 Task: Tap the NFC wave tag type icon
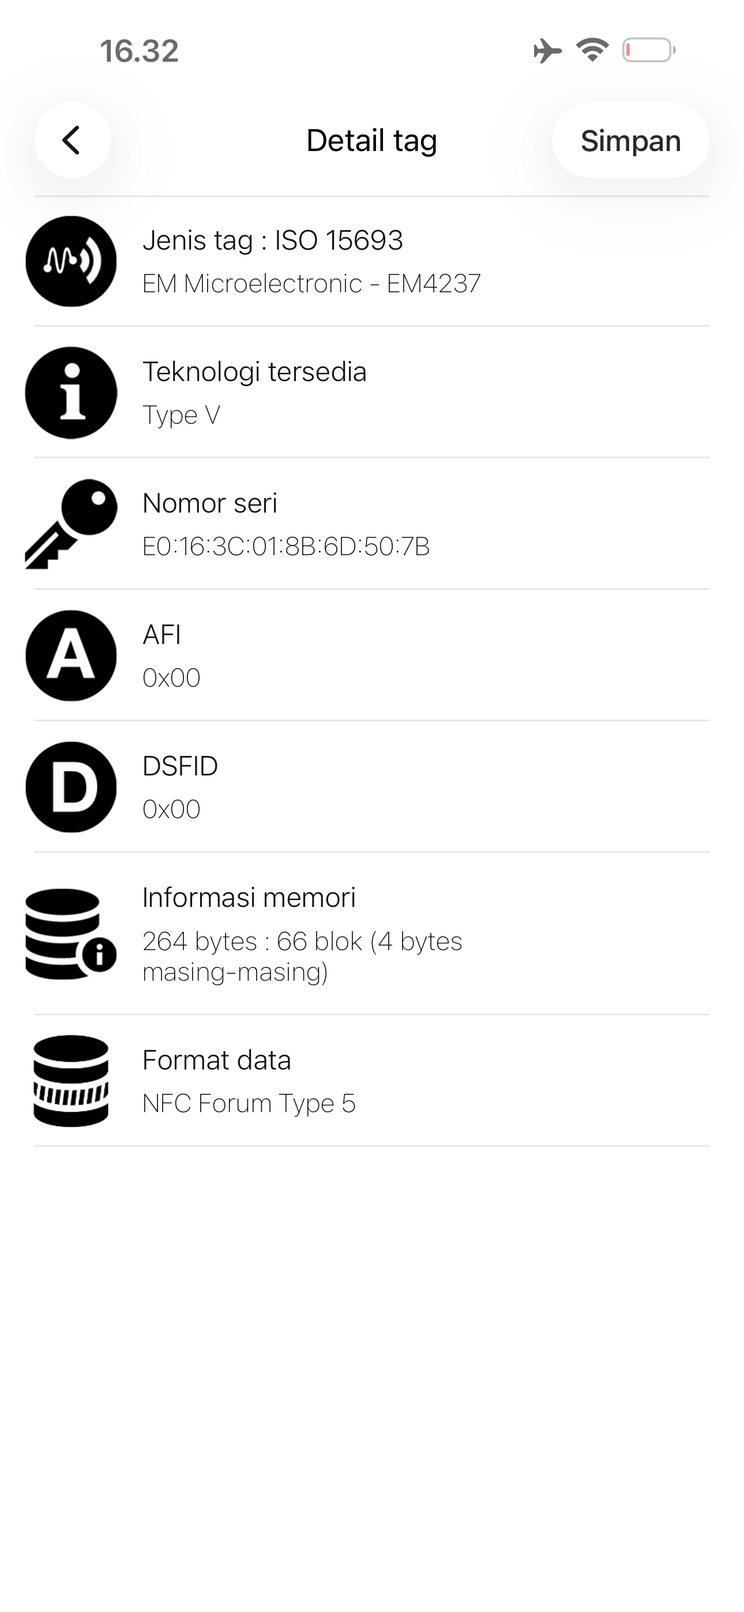click(72, 262)
